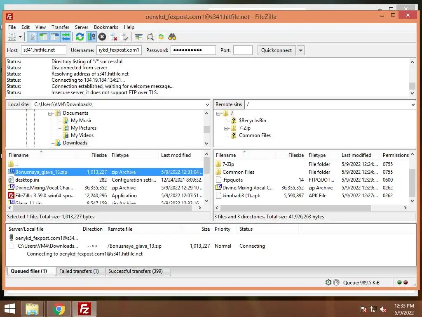422x317 pixels.
Task: Click the Password input field
Action: [x=193, y=50]
